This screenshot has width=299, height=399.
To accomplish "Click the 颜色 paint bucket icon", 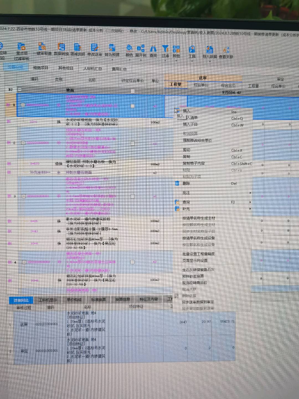I will click(129, 48).
